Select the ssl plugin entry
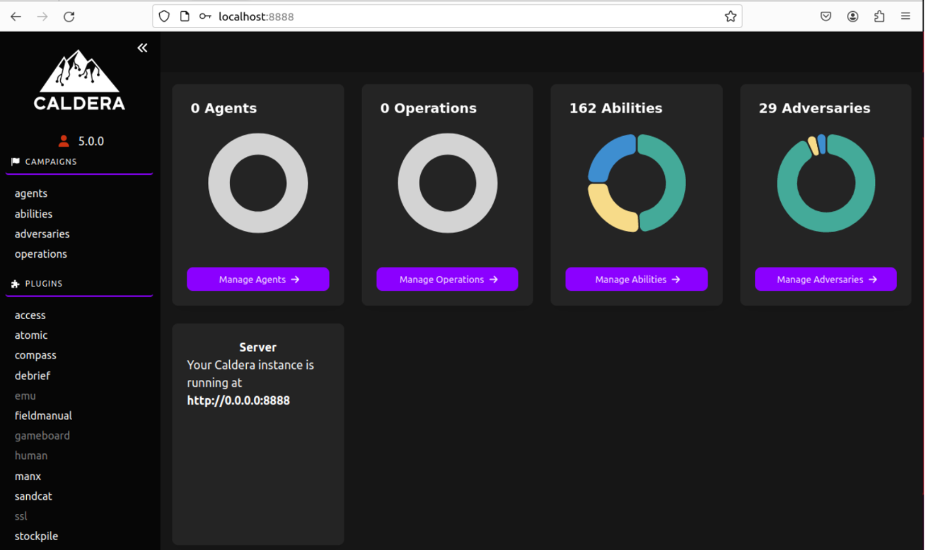 pos(21,516)
